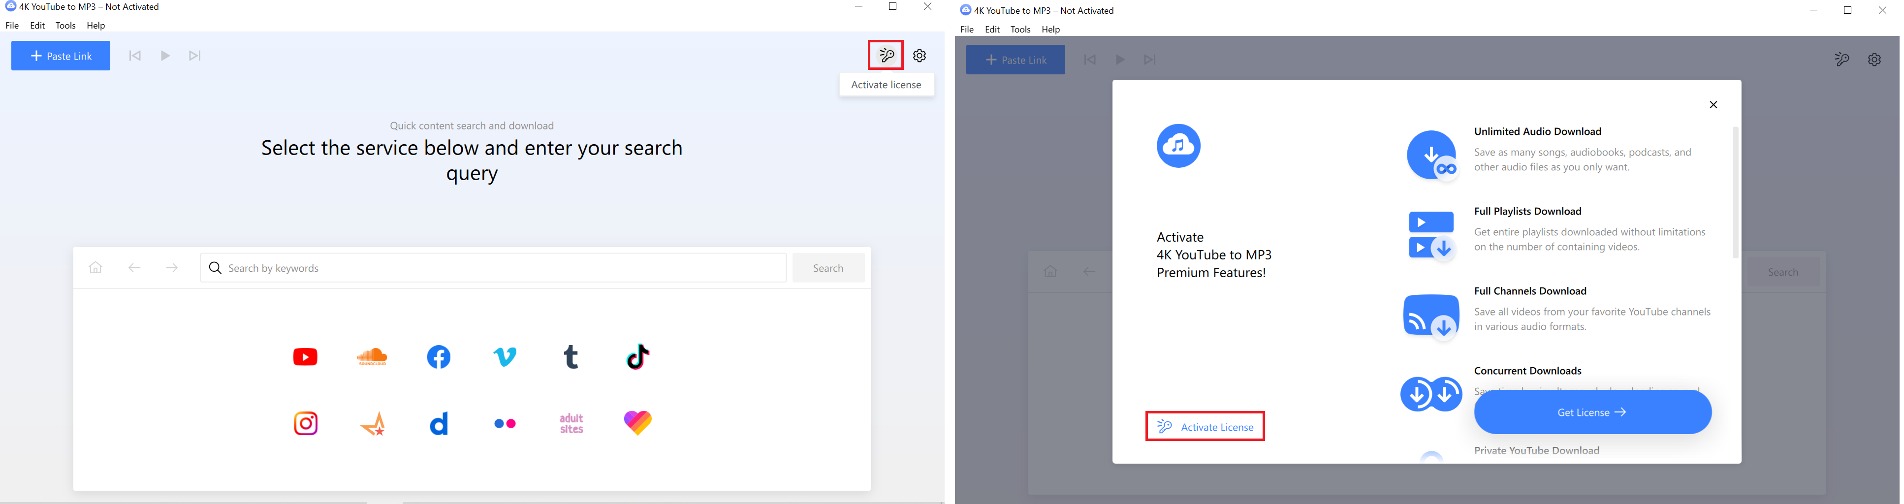Click cloud music app logo in dialog
The image size is (1904, 504).
(1178, 146)
